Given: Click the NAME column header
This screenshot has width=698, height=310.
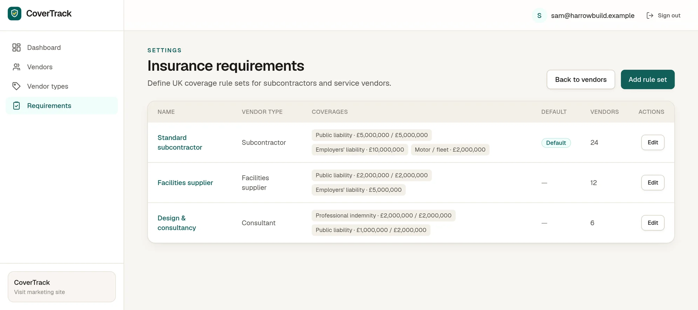Looking at the screenshot, I should 166,112.
